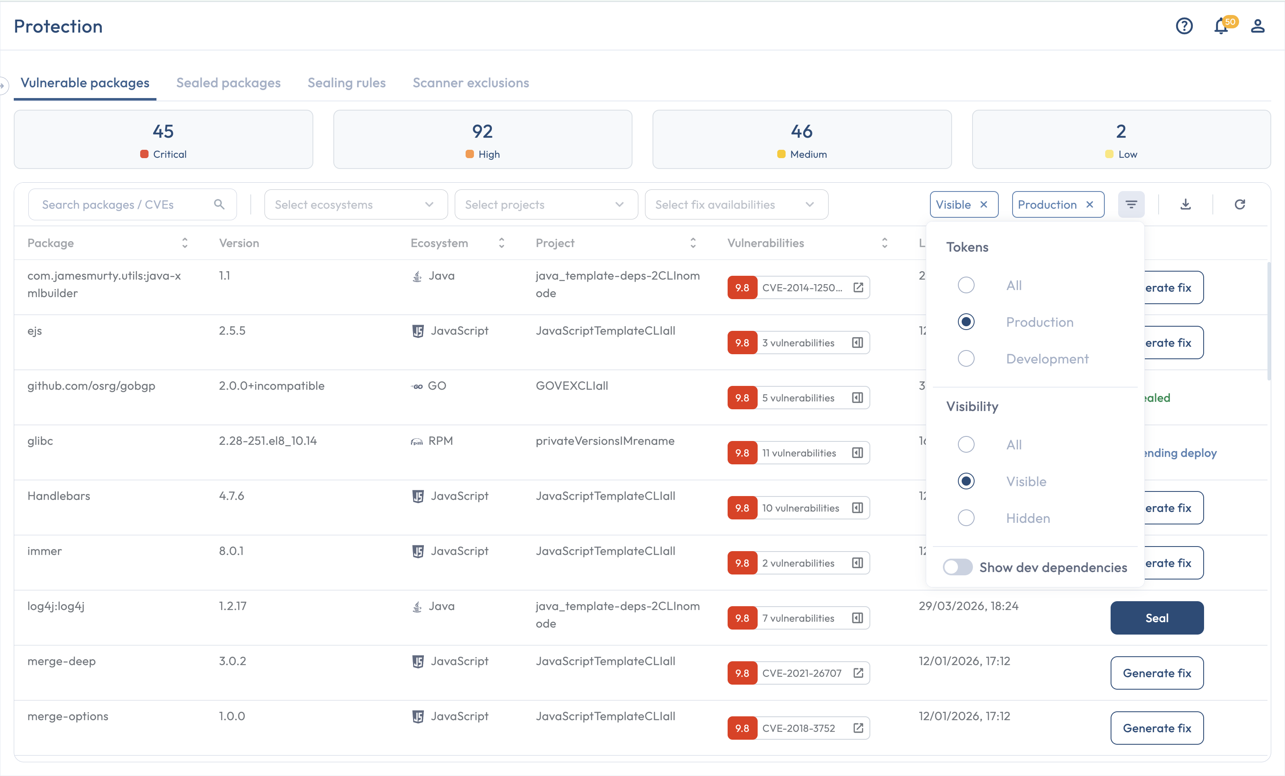Click the search magnifier icon
This screenshot has height=776, width=1285.
tap(219, 204)
